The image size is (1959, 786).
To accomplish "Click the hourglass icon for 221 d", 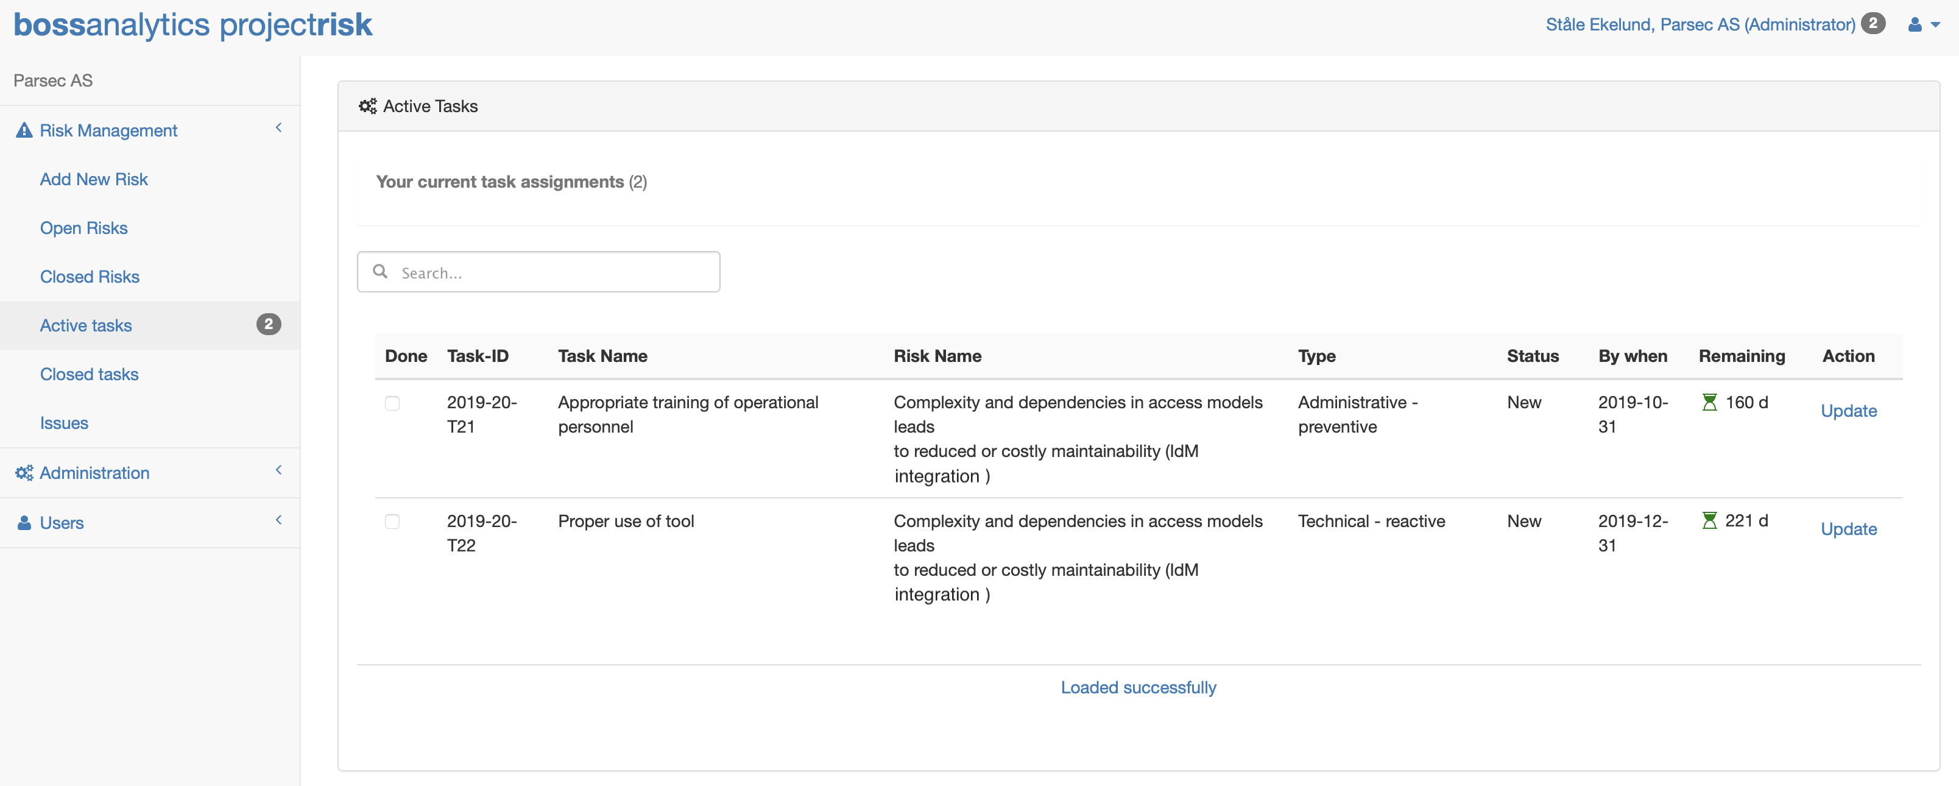I will [x=1709, y=520].
